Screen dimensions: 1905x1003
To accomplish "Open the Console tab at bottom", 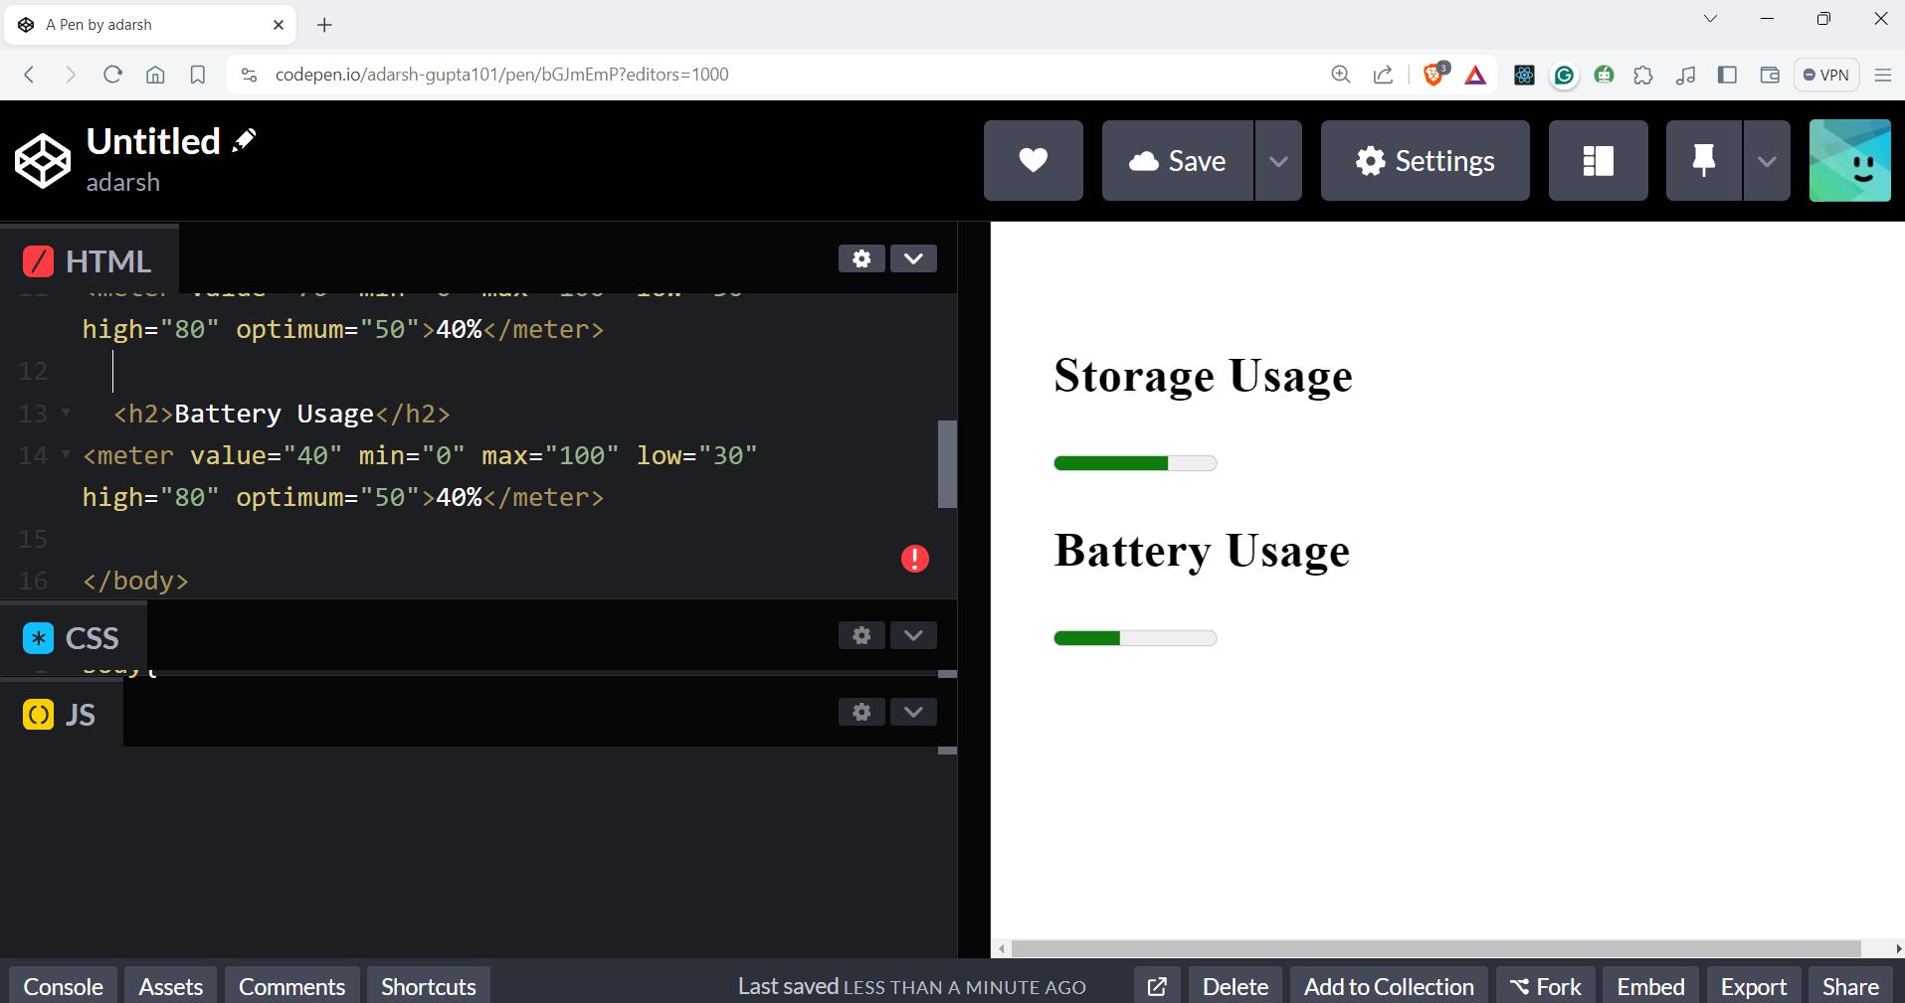I will 64,986.
